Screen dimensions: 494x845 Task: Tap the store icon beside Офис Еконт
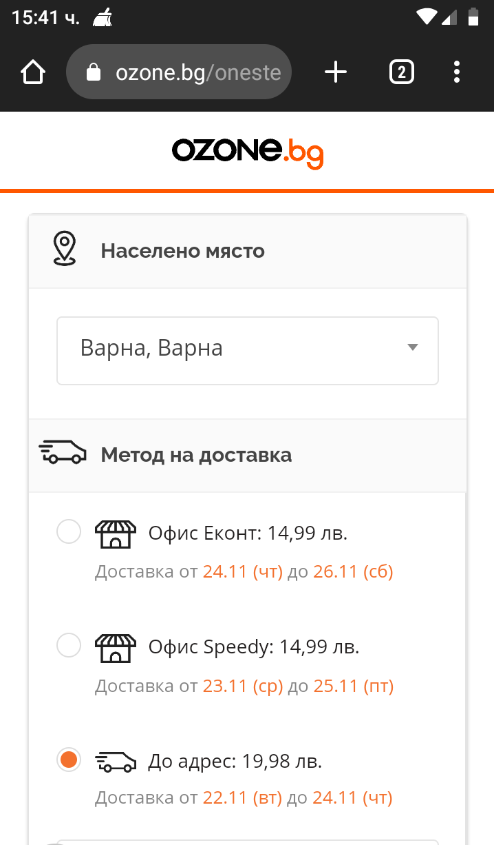tap(116, 533)
